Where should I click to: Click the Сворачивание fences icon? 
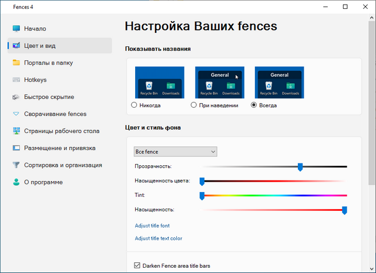[16, 114]
